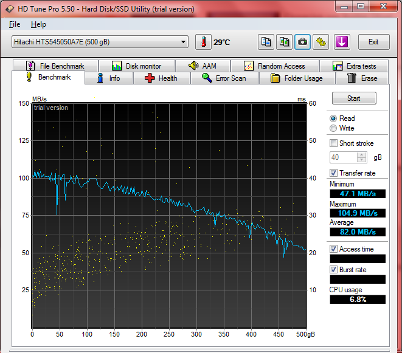Click the Average value 82.0 MB/s

[358, 232]
